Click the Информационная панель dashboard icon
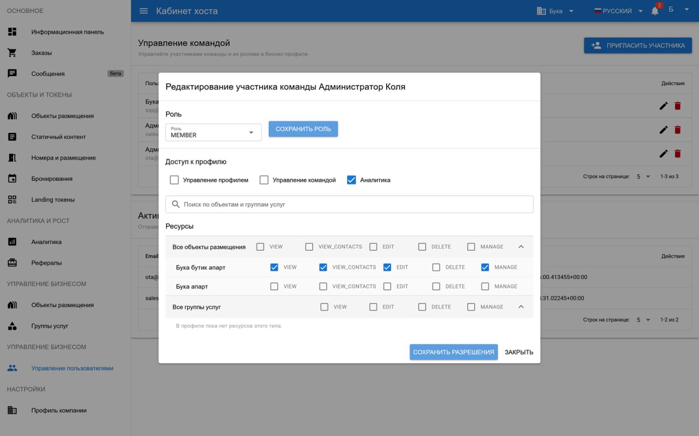The width and height of the screenshot is (699, 436). pyautogui.click(x=12, y=32)
